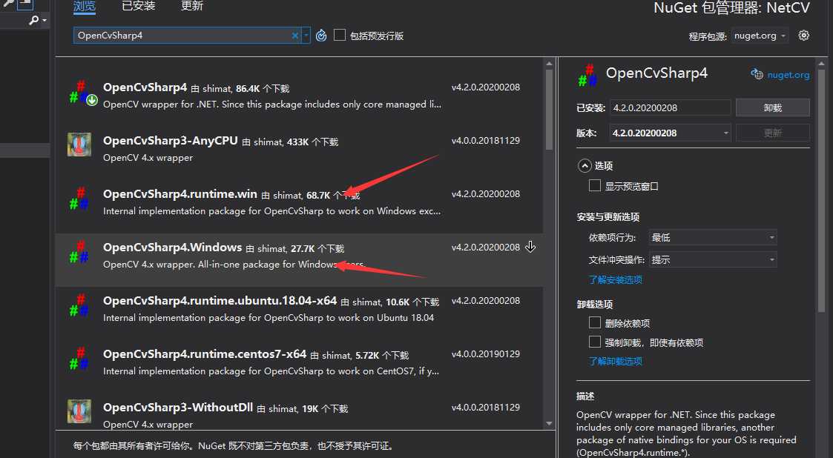Open NuGet package source settings gear
833x458 pixels.
(804, 36)
